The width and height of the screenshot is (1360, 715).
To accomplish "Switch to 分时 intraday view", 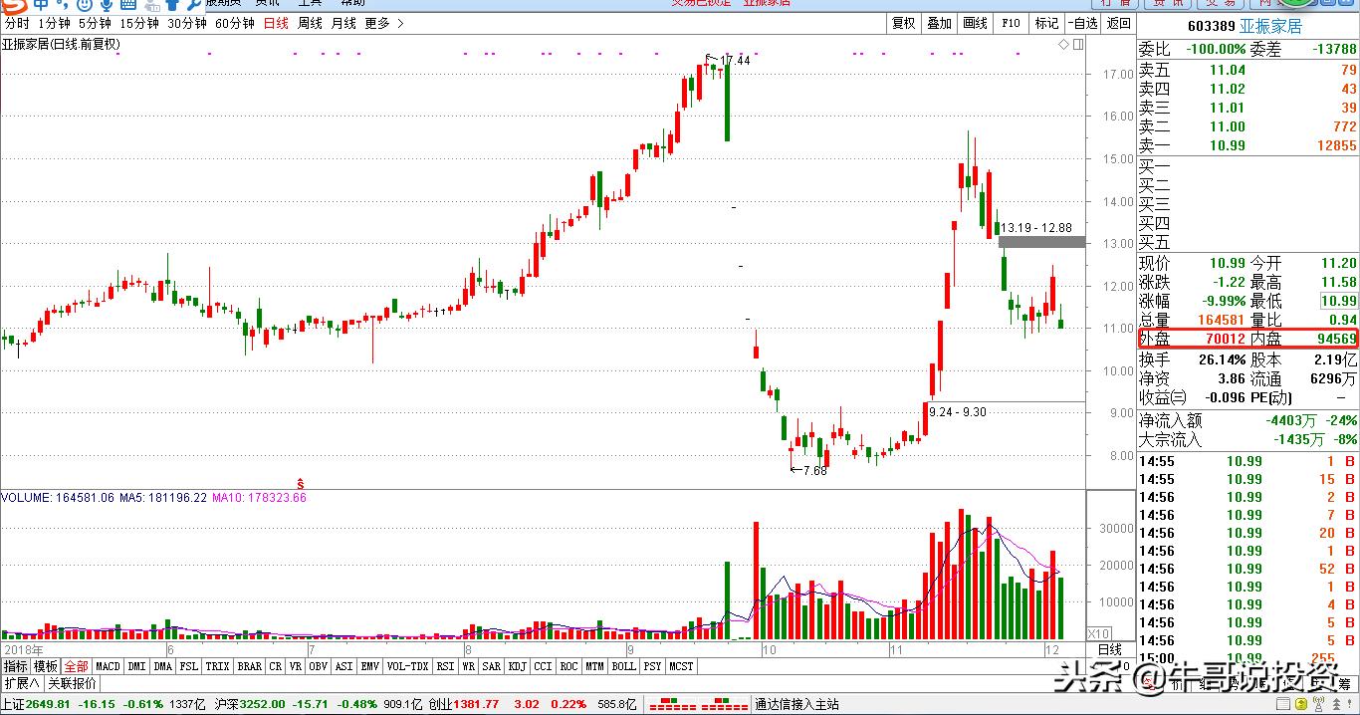I will pyautogui.click(x=17, y=23).
